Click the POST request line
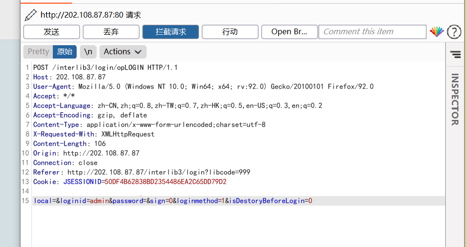Viewport: 467px width, 247px height. tap(105, 68)
